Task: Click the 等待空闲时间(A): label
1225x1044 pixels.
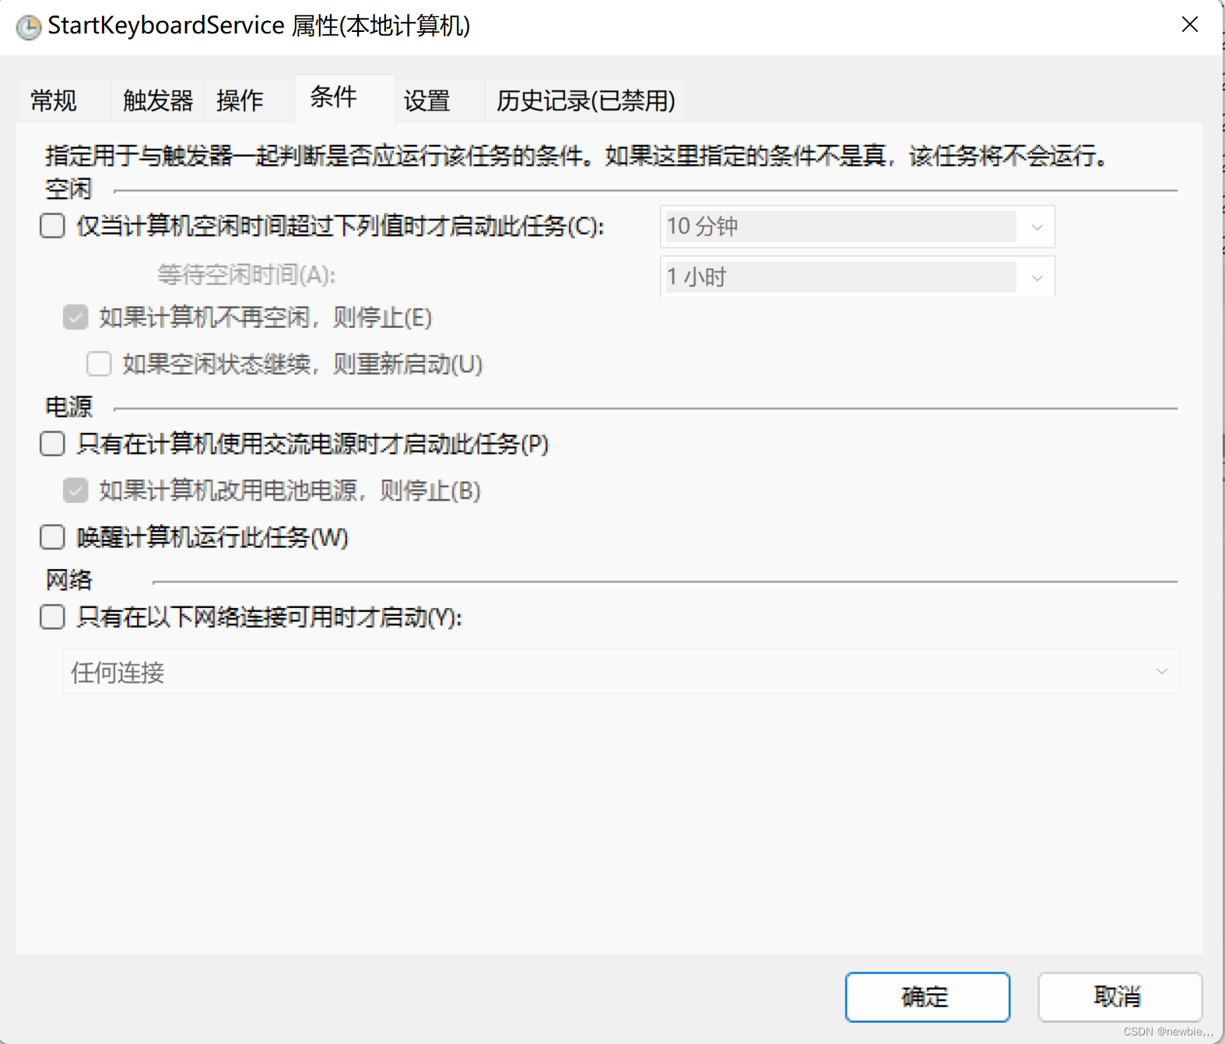Action: (247, 275)
